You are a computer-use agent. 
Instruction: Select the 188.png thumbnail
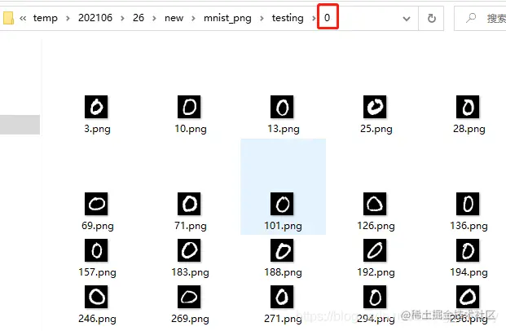point(282,250)
